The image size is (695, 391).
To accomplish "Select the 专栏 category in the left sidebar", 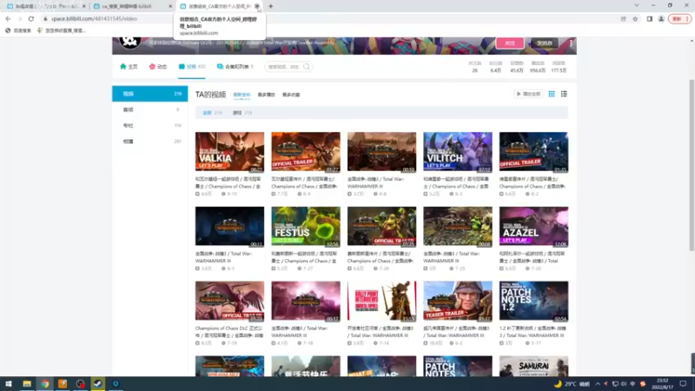I will (x=149, y=125).
